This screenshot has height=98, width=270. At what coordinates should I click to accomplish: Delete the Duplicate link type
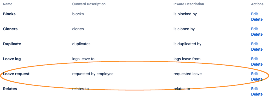(x=257, y=49)
